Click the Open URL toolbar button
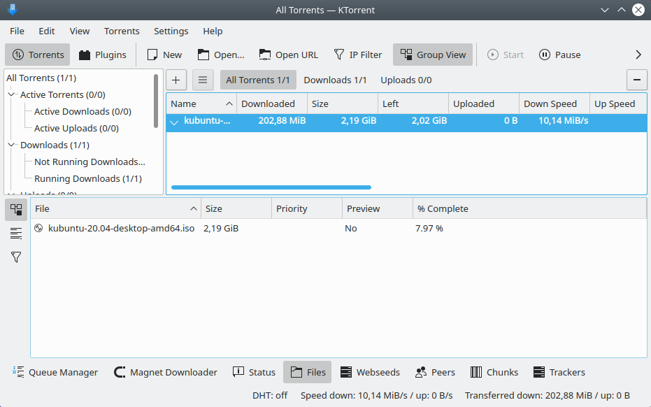651x407 pixels. [289, 55]
